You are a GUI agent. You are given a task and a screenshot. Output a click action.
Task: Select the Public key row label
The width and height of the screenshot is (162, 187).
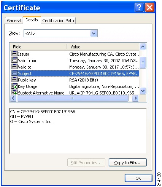[x=27, y=80]
